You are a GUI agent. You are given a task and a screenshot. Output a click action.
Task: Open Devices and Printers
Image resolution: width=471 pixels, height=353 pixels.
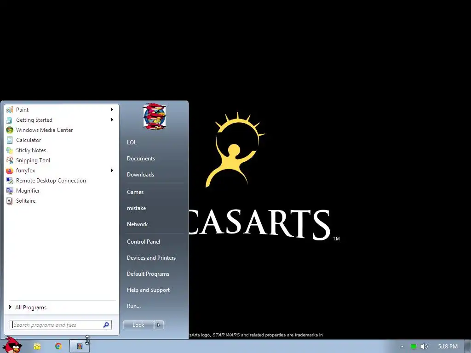coord(151,258)
